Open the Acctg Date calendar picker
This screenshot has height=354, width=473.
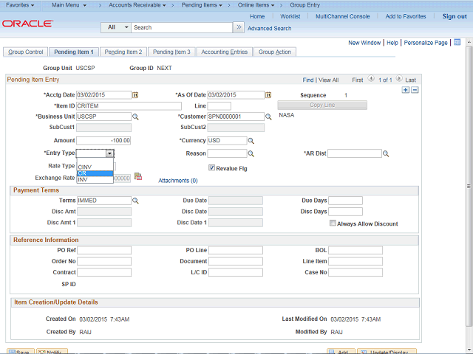click(135, 94)
